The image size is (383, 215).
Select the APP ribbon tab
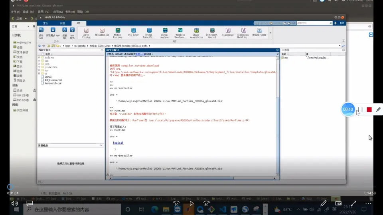pos(79,23)
